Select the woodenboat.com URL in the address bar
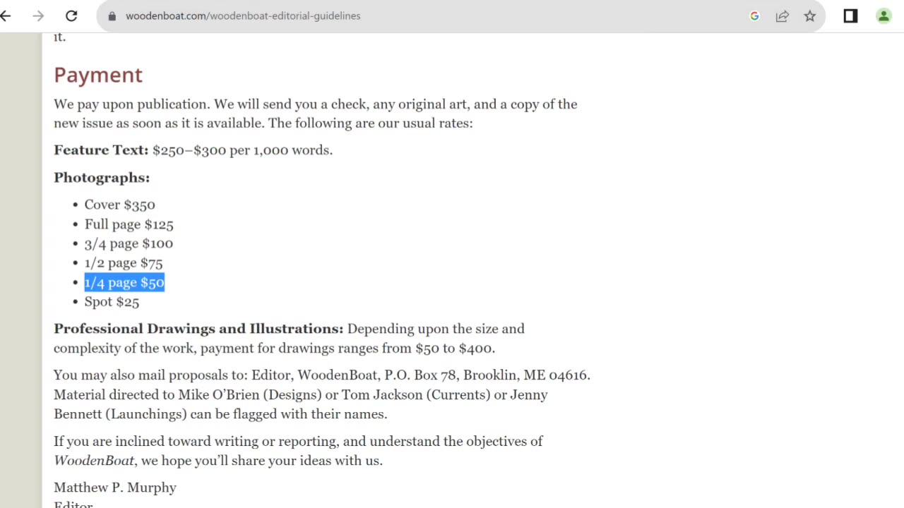The height and width of the screenshot is (508, 904). click(243, 16)
